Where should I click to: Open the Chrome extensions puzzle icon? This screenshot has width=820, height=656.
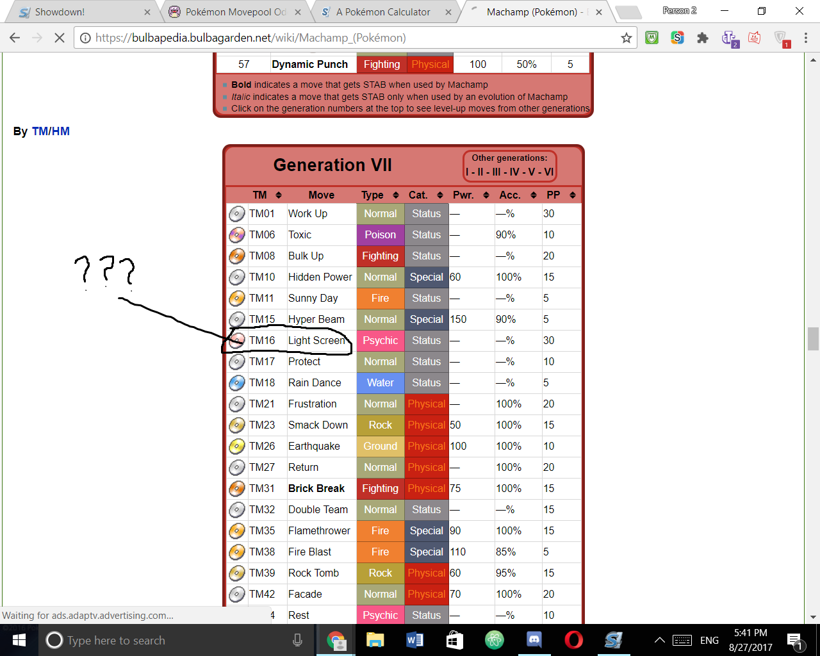(703, 38)
